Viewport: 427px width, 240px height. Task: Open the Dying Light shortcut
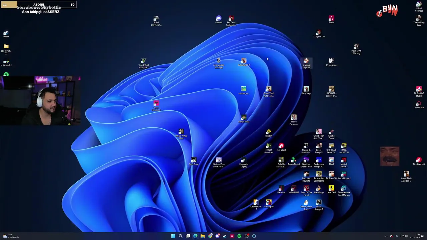tap(331, 62)
